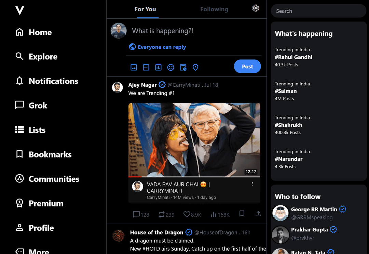Add location with the pin icon
369x254 pixels.
[195, 67]
